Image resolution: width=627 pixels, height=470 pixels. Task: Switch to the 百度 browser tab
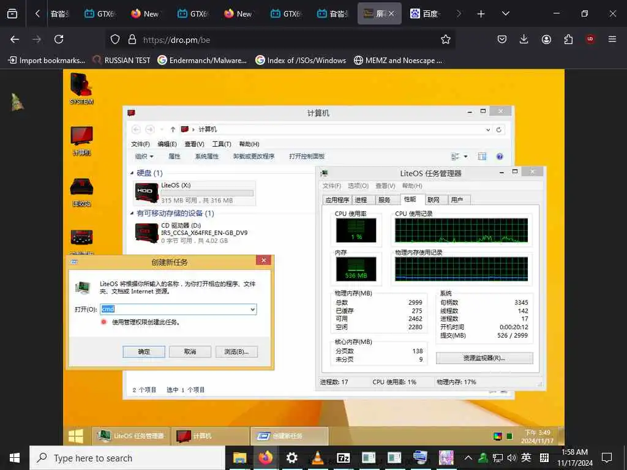[425, 13]
